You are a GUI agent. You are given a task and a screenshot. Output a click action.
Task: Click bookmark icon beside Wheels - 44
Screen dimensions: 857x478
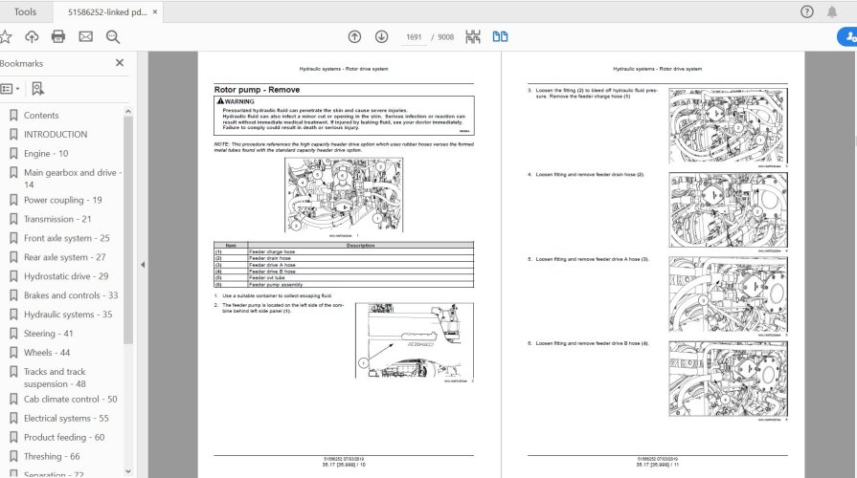coord(13,353)
